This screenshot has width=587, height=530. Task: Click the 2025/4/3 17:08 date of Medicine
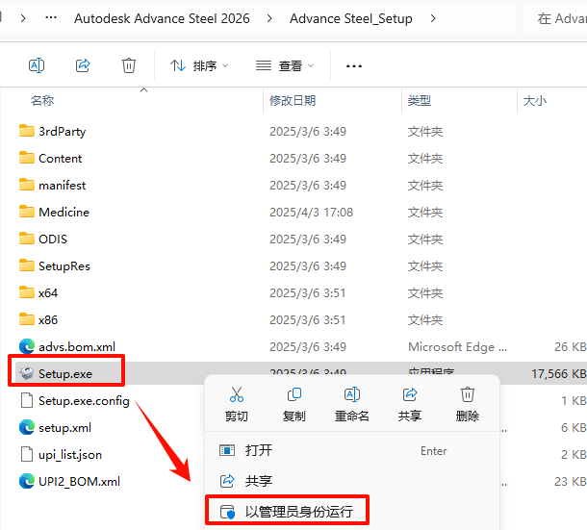point(311,213)
